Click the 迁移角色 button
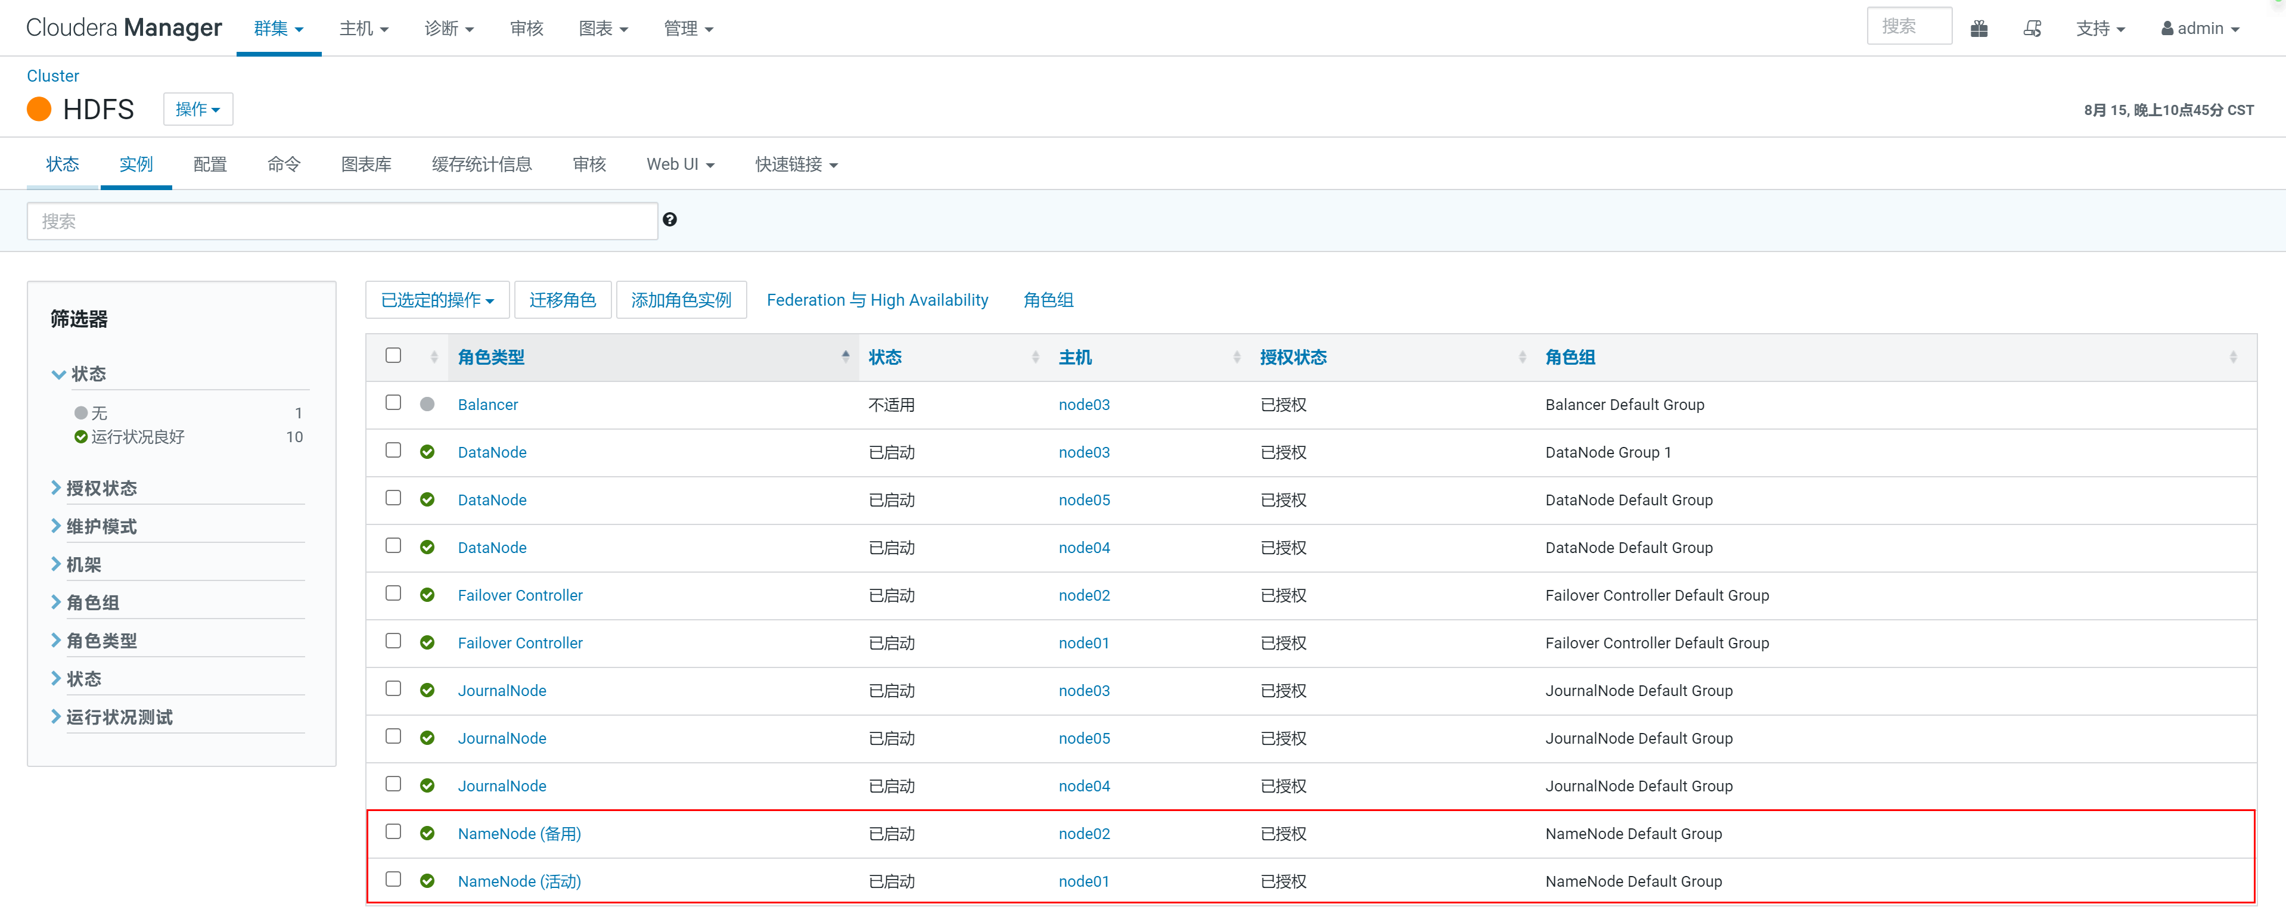Screen dimensions: 2286x907 click(563, 300)
